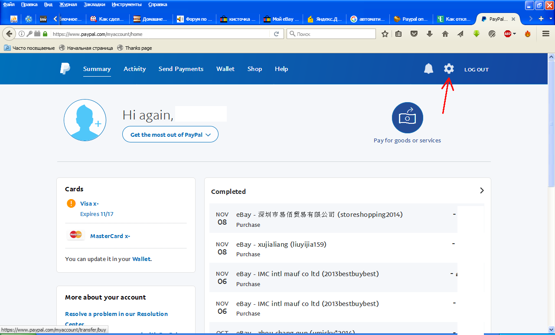Viewport: 555px width, 335px height.
Task: Click the orange warning icon beside Visa
Action: (71, 203)
